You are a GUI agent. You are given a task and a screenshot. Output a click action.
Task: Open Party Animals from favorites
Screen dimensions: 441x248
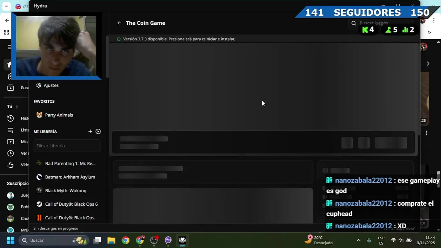point(55,115)
